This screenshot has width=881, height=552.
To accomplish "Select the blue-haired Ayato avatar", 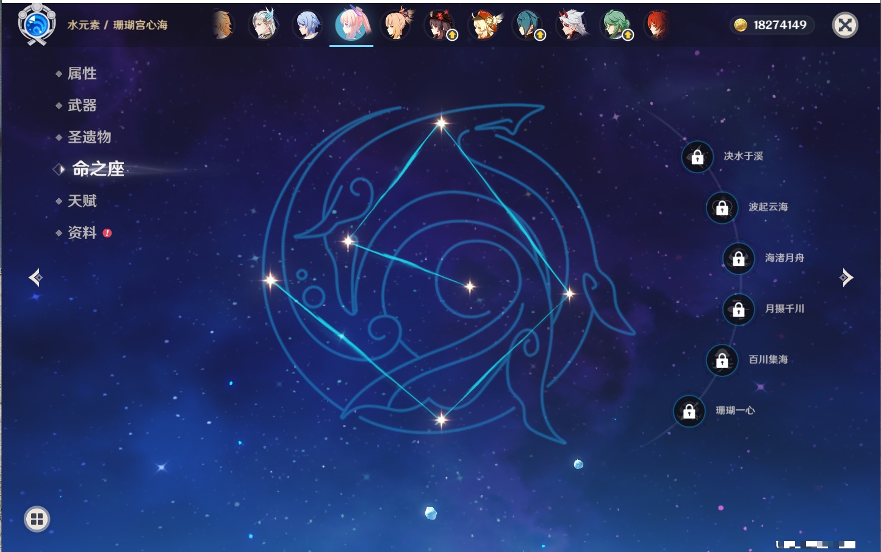I will click(x=308, y=25).
